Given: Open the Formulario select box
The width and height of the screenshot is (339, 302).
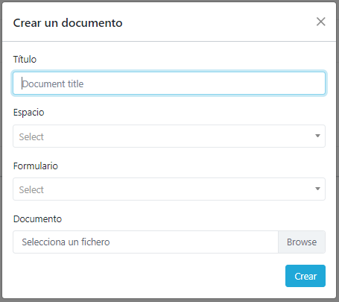Looking at the screenshot, I should point(169,189).
